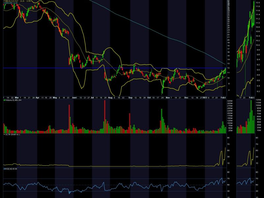Click the RSI(14) indicator label
Viewport: 264px width, 198px height.
pos(11,169)
